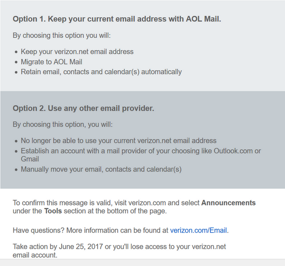Click the 'Have questions?' text
This screenshot has height=266, width=285.
[x=39, y=230]
